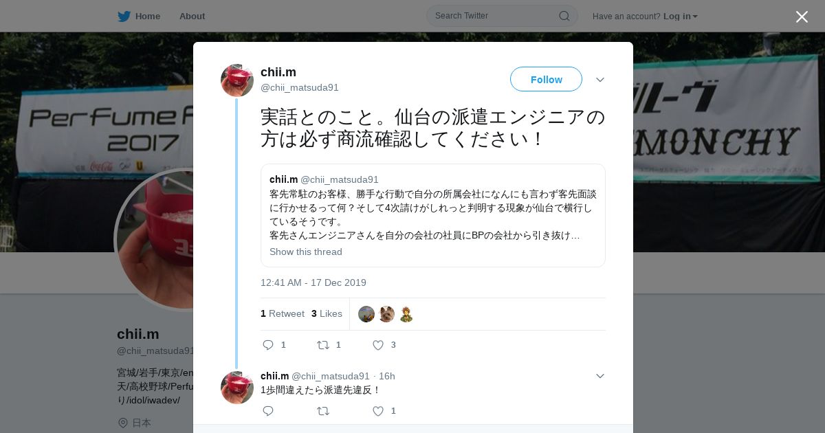Go to Home in top navigation
This screenshot has height=433, width=825.
[x=148, y=16]
